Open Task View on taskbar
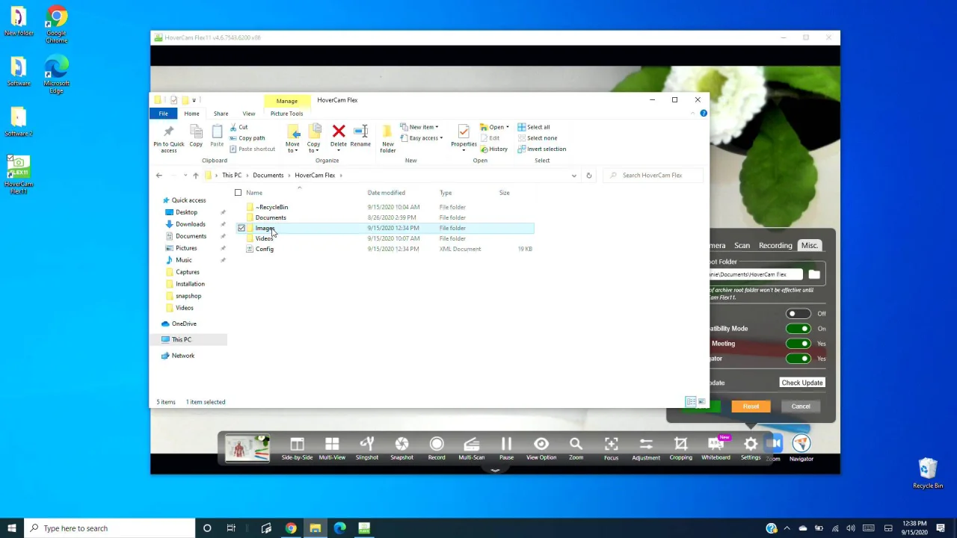This screenshot has height=538, width=957. coord(231,528)
